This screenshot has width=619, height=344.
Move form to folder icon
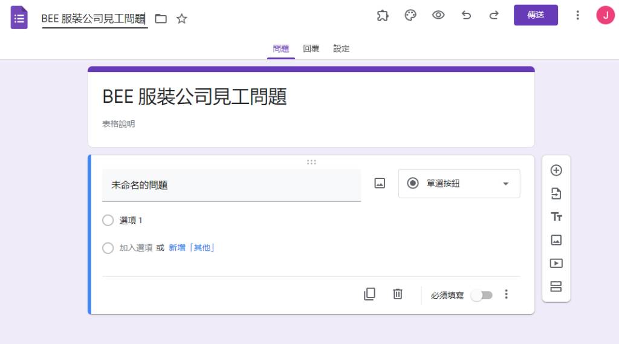click(161, 19)
